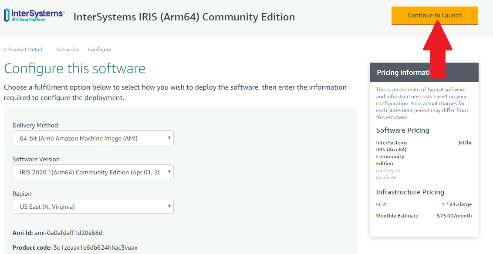Click the Configure this software heading
The height and width of the screenshot is (254, 493).
click(x=74, y=68)
